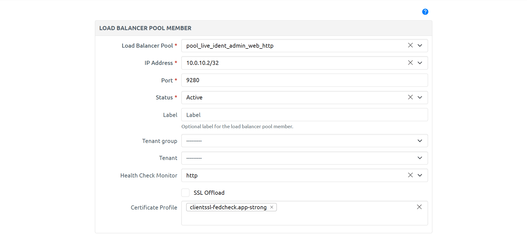This screenshot has width=527, height=238.
Task: Clear all Certificate Profile selections
Action: (x=419, y=207)
